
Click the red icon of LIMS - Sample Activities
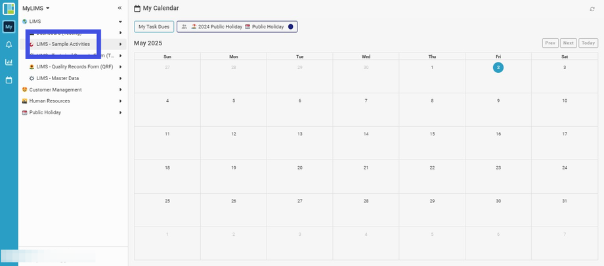[x=32, y=45]
